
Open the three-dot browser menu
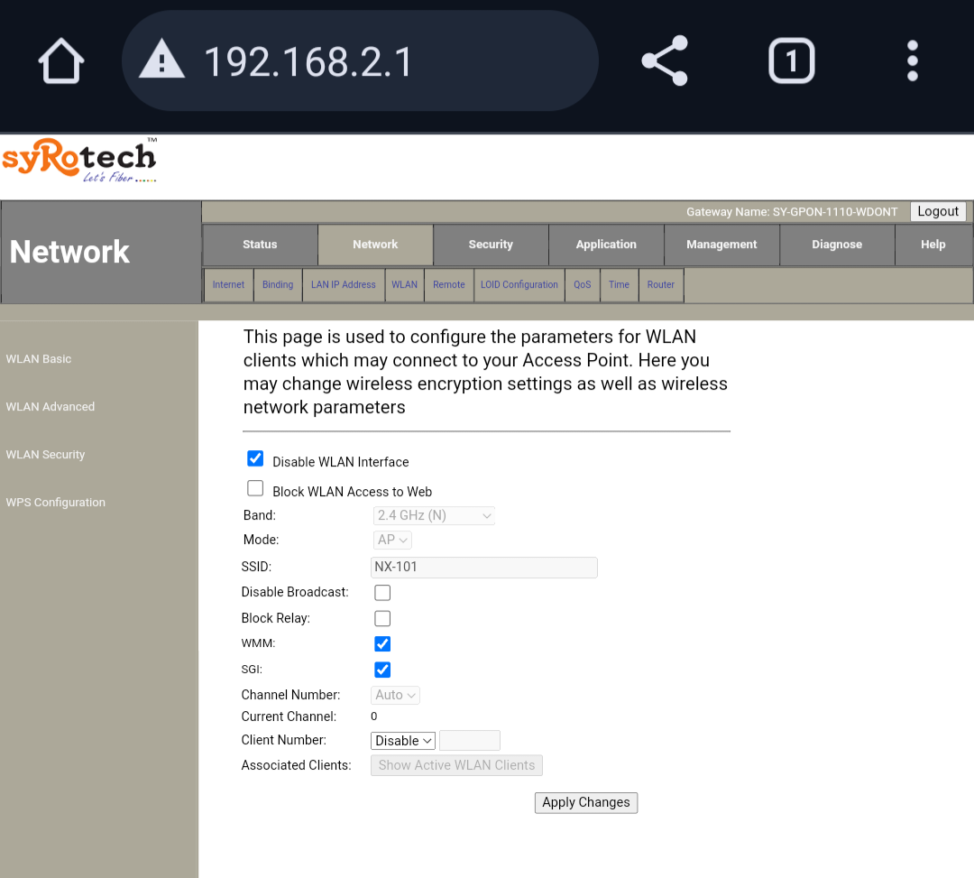[x=912, y=61]
